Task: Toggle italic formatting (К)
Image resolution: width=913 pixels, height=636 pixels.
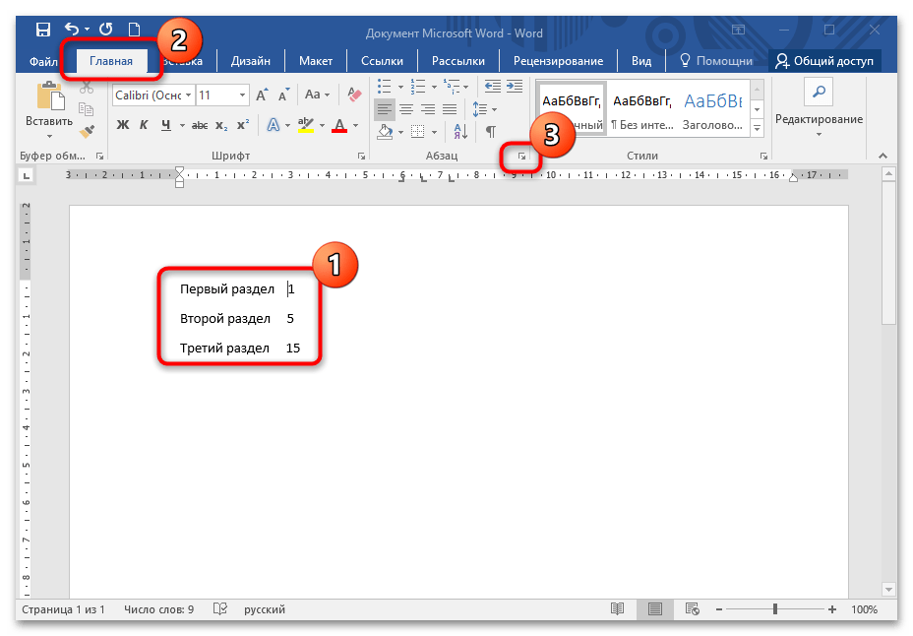Action: coord(144,125)
